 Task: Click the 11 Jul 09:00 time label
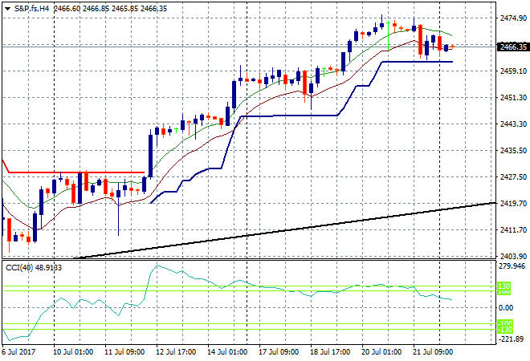click(x=124, y=352)
